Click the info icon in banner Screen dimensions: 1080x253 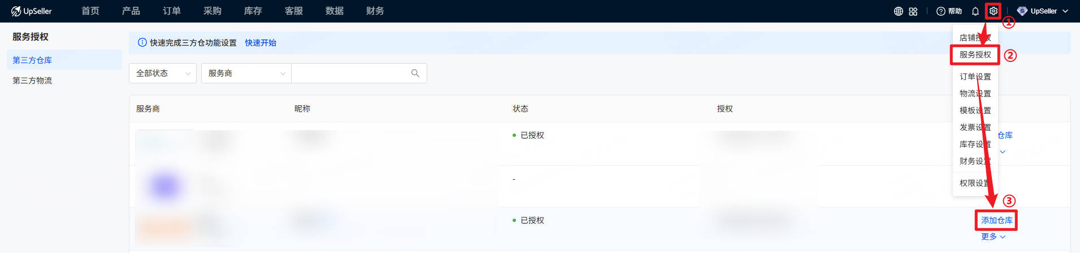[x=142, y=43]
